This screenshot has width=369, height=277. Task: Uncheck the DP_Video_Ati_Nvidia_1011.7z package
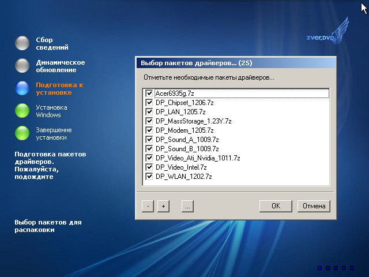pos(149,158)
